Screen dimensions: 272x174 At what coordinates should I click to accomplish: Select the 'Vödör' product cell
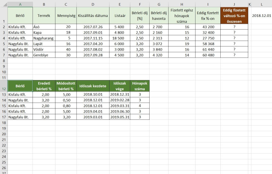tap(44, 50)
